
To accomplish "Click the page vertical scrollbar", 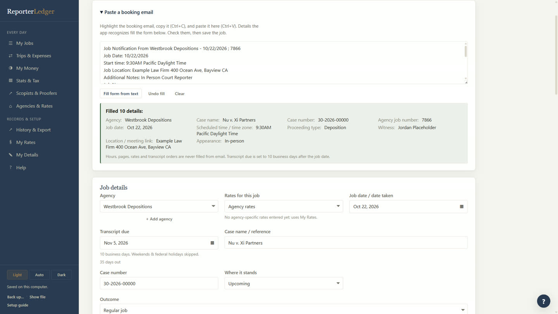I will click(x=556, y=54).
